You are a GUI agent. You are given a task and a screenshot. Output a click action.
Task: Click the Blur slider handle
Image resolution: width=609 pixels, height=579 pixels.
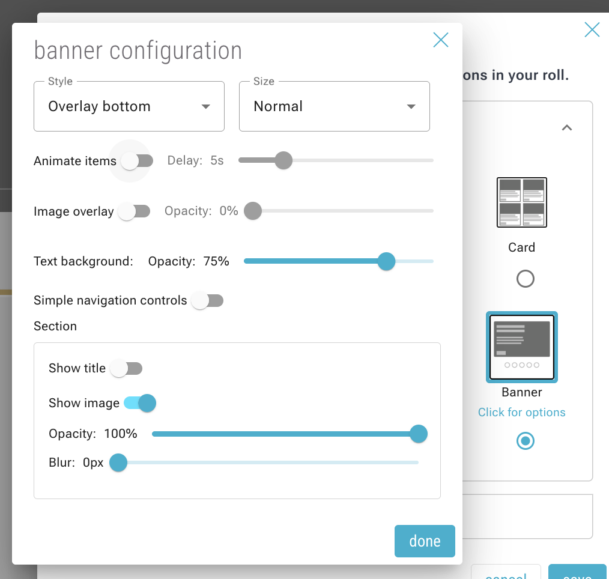click(118, 463)
